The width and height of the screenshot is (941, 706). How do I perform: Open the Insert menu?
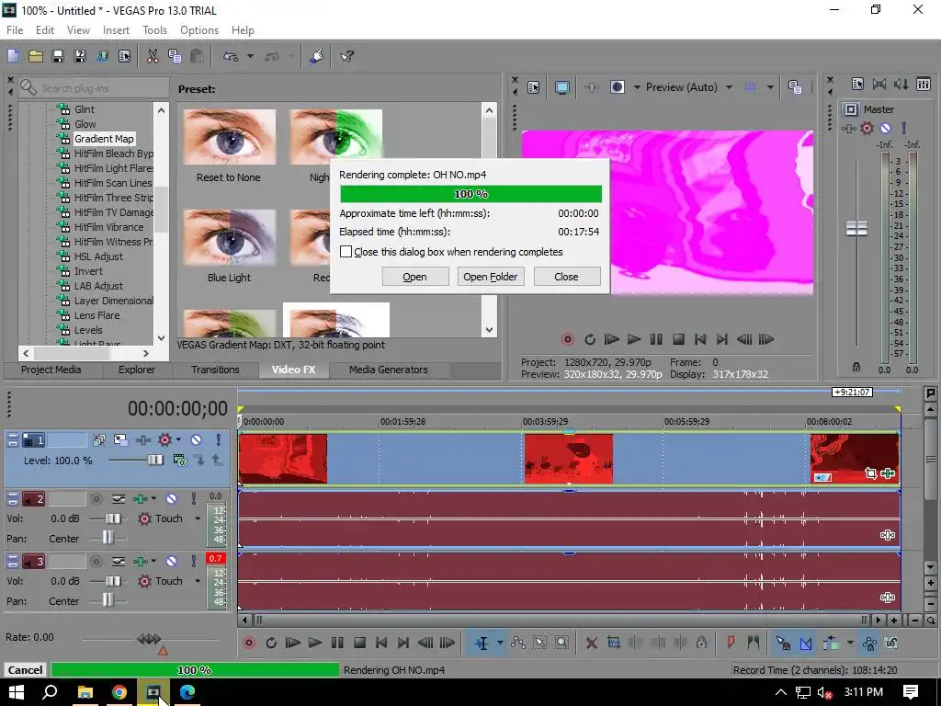[x=116, y=30]
